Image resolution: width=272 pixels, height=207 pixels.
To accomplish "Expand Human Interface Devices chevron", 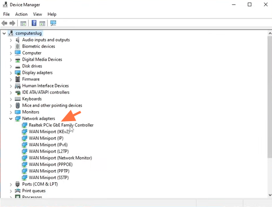I will (x=11, y=86).
